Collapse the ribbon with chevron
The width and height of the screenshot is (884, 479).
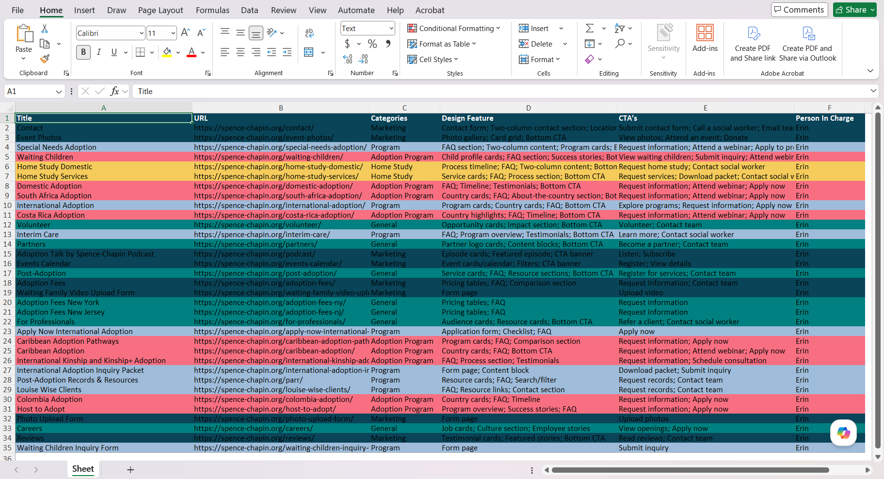[x=870, y=71]
